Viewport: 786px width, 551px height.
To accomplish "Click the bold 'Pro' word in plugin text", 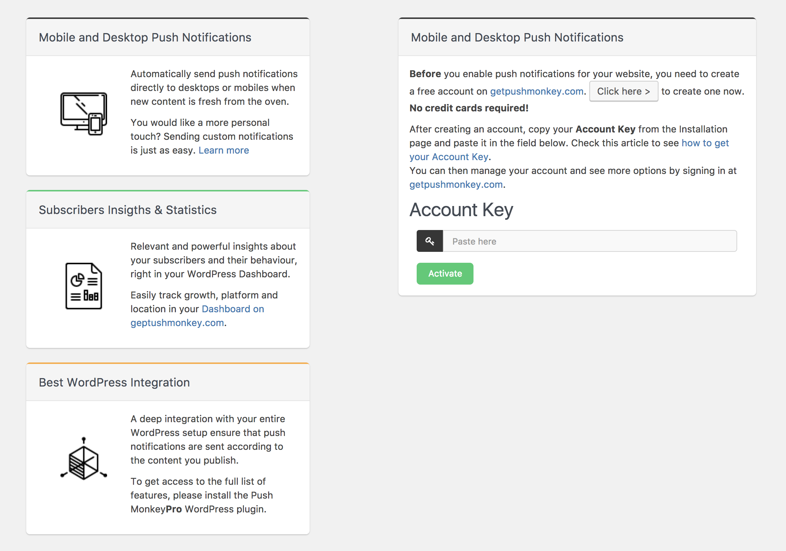I will click(174, 509).
